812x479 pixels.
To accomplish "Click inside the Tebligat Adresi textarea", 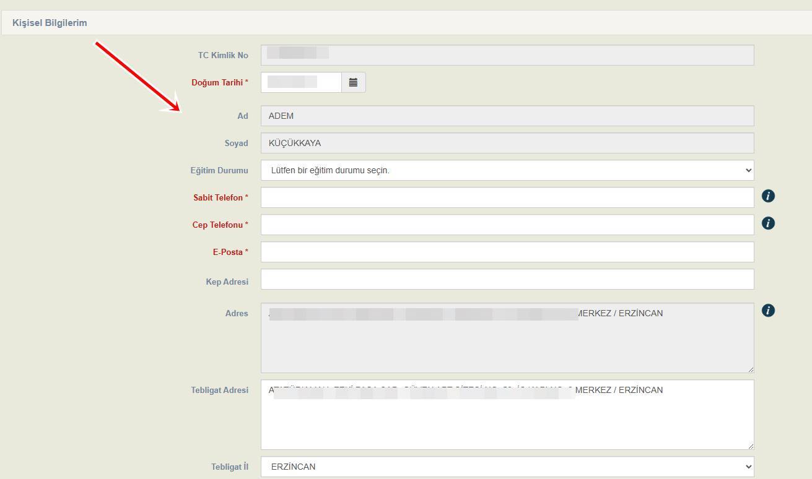I will pyautogui.click(x=507, y=421).
